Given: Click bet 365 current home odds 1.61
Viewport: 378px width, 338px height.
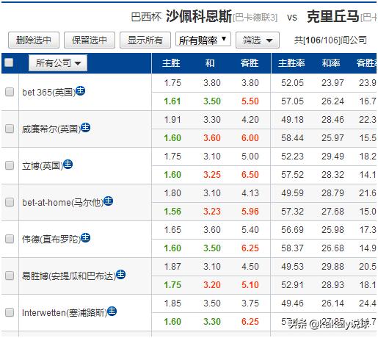Looking at the screenshot, I should tap(172, 101).
